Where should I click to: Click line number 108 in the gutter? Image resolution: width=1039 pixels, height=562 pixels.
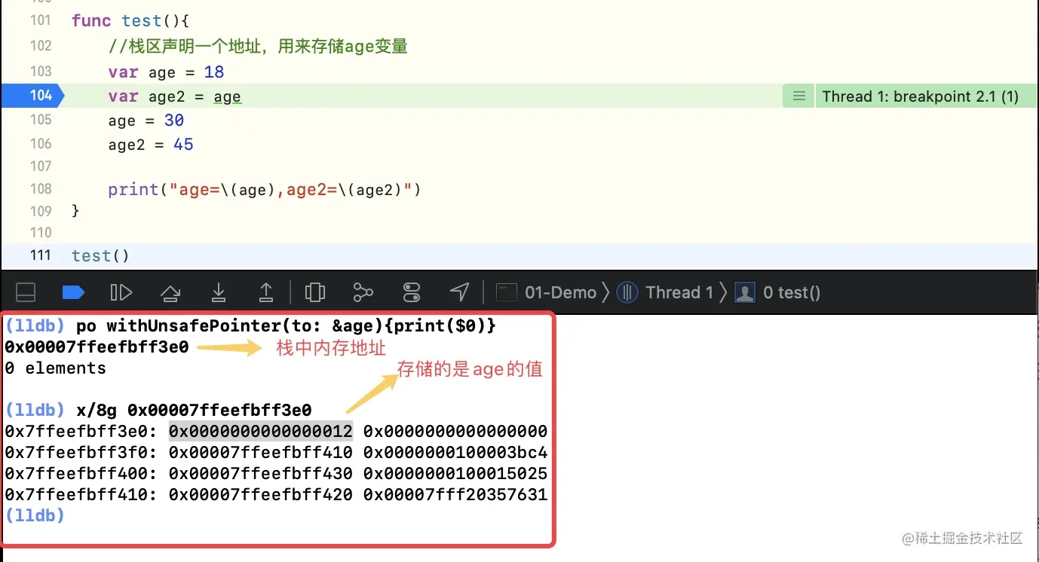(41, 188)
